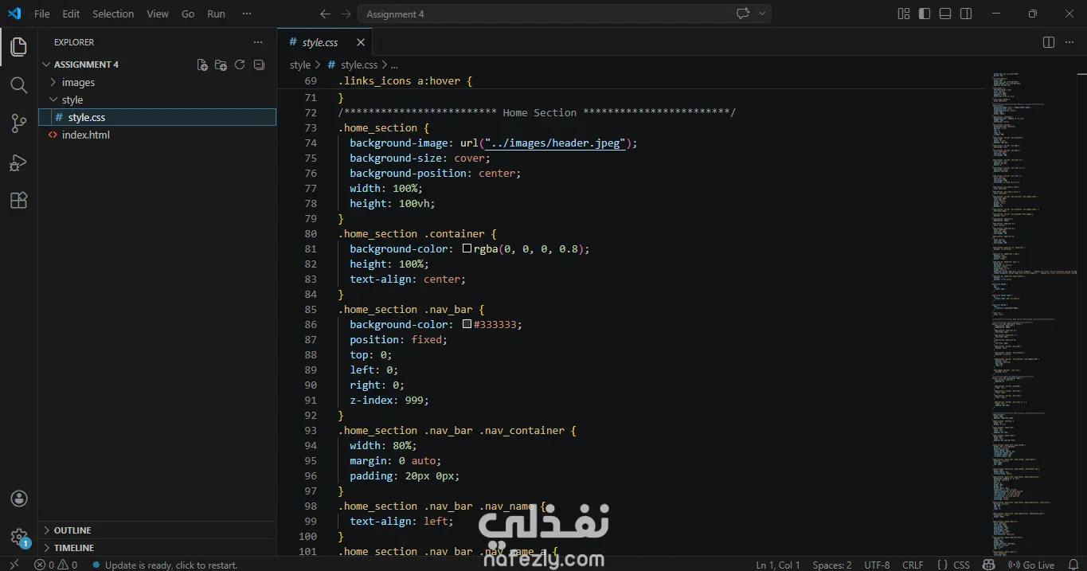Open the remote window indicator
1087x571 pixels.
(14, 565)
